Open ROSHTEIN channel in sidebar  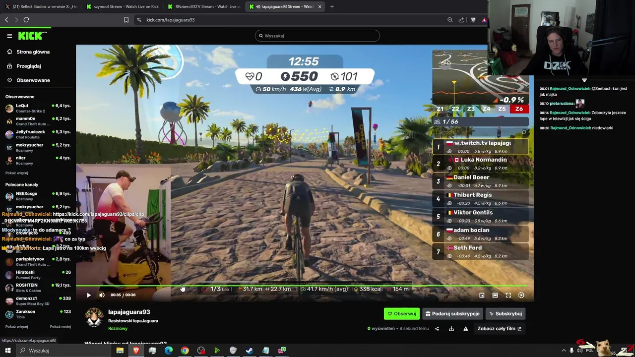coord(38,288)
